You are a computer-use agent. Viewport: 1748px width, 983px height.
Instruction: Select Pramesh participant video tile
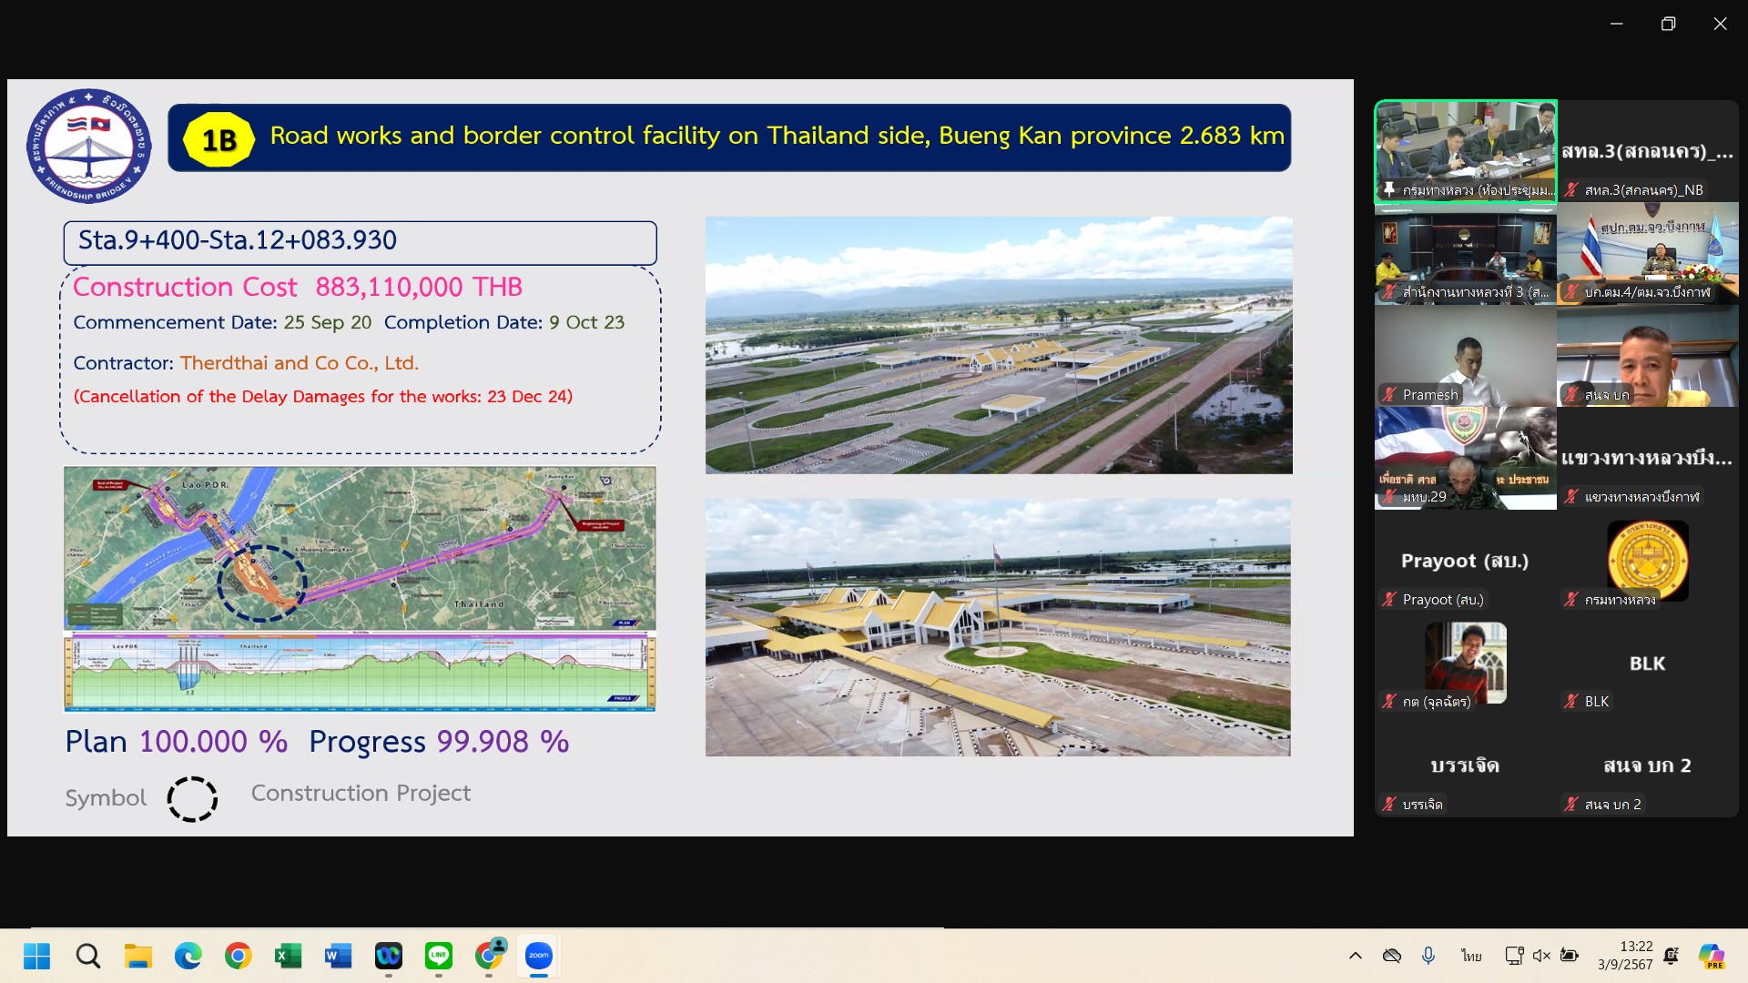click(x=1465, y=357)
